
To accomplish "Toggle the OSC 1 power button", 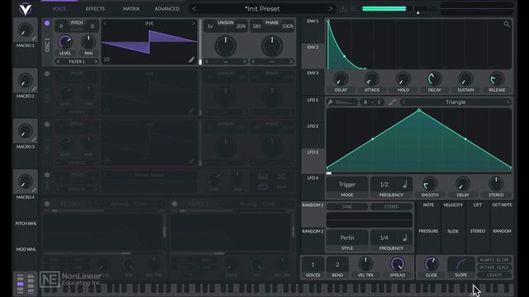I will point(47,23).
